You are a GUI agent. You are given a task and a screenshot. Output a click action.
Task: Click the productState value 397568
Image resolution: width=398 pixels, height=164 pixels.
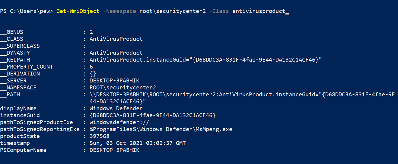(x=100, y=136)
